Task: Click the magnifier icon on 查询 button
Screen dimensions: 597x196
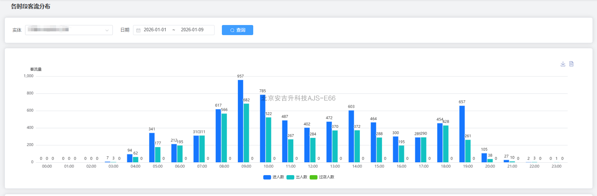Action: click(x=232, y=30)
